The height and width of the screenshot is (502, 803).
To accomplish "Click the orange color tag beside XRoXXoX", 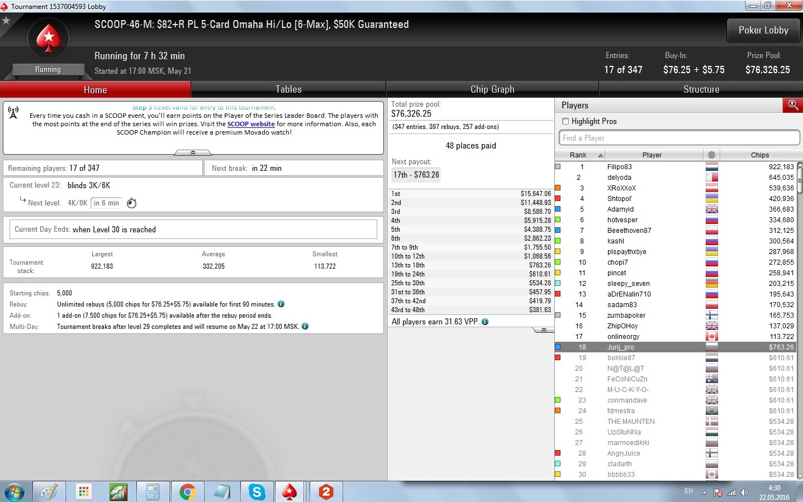I will point(558,188).
